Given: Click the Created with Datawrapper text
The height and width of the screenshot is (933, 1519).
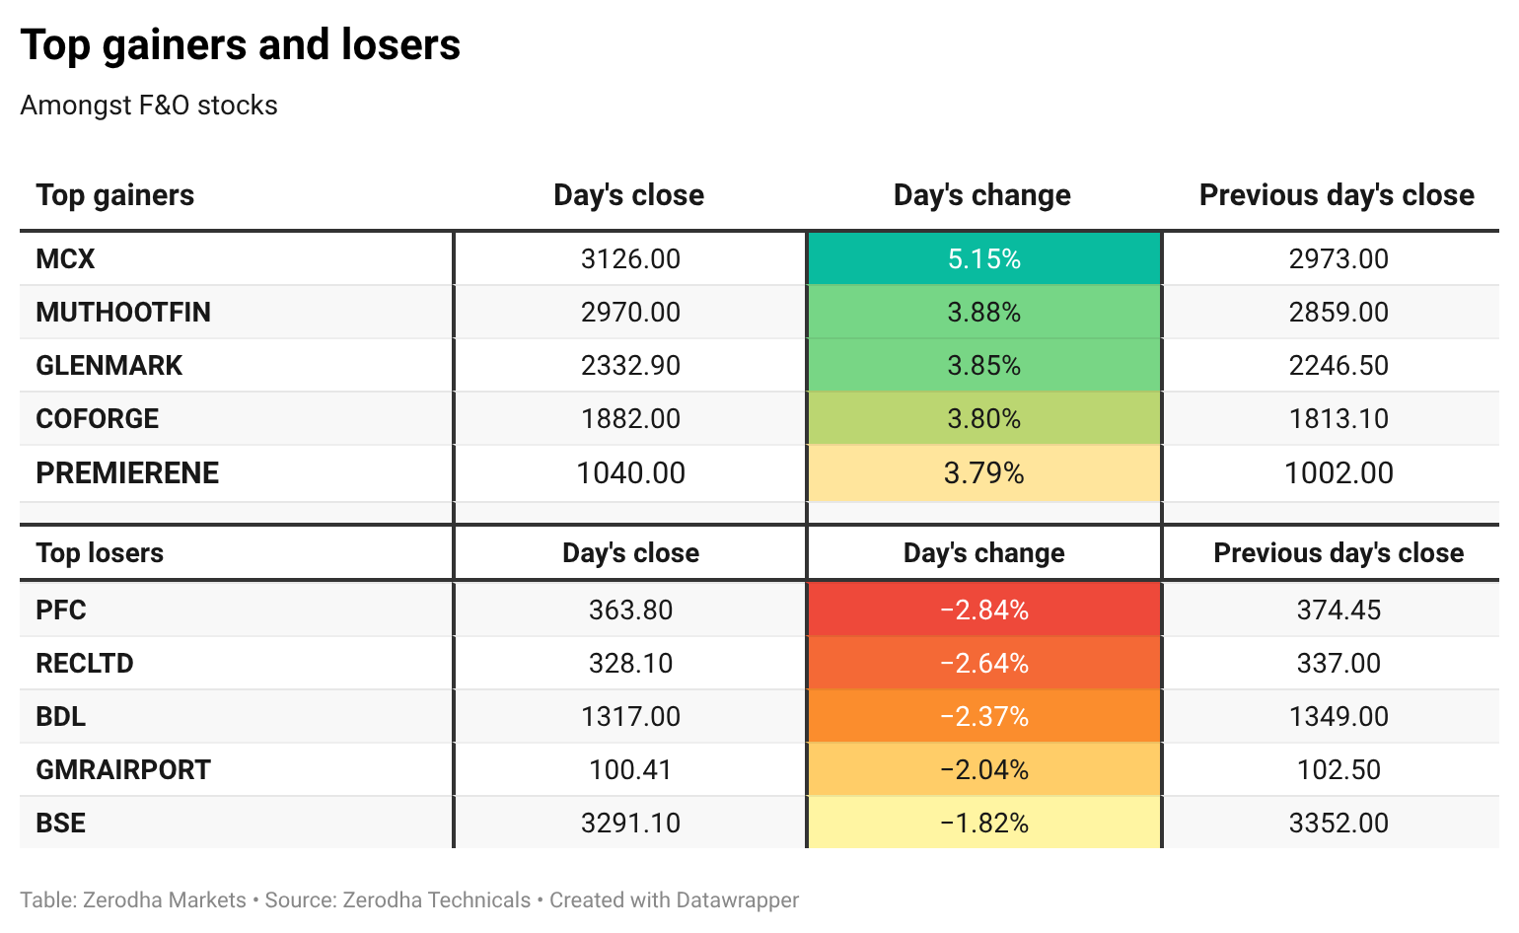Looking at the screenshot, I should click(x=674, y=900).
